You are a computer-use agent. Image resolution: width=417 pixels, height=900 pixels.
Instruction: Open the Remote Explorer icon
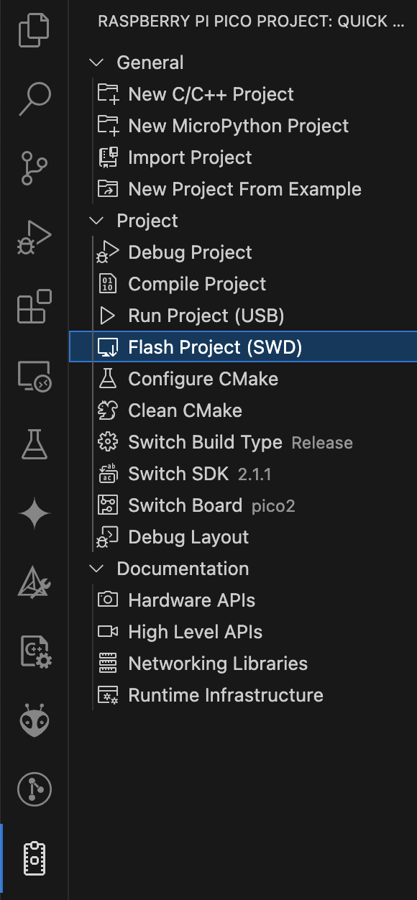34,375
